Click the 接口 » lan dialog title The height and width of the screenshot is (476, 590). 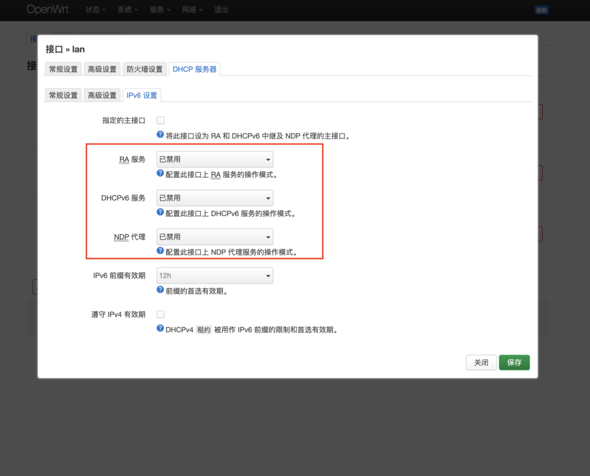65,50
